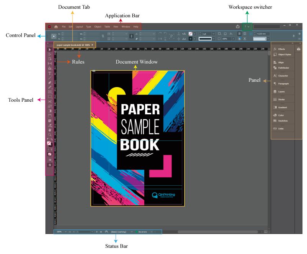This screenshot has height=254, width=307.
Task: Select the Hand tool
Action: 50,130
